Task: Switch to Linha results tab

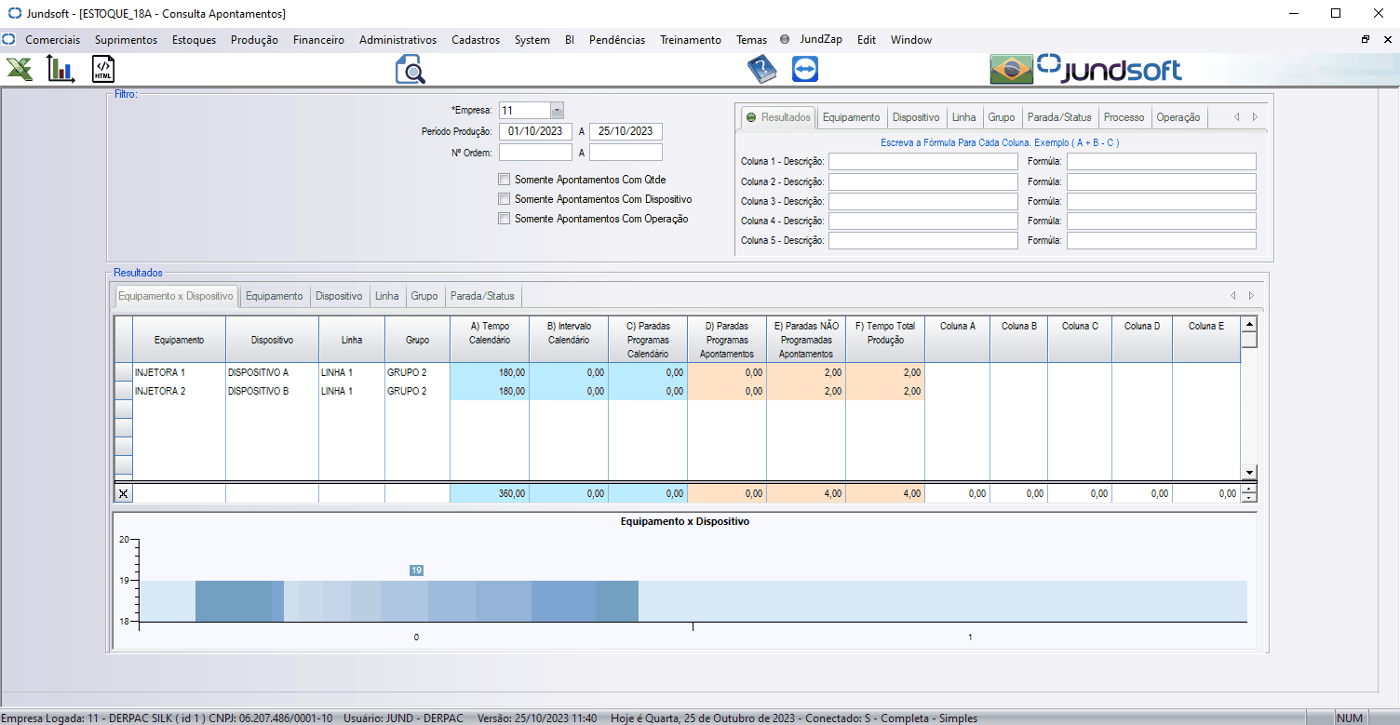Action: (387, 296)
